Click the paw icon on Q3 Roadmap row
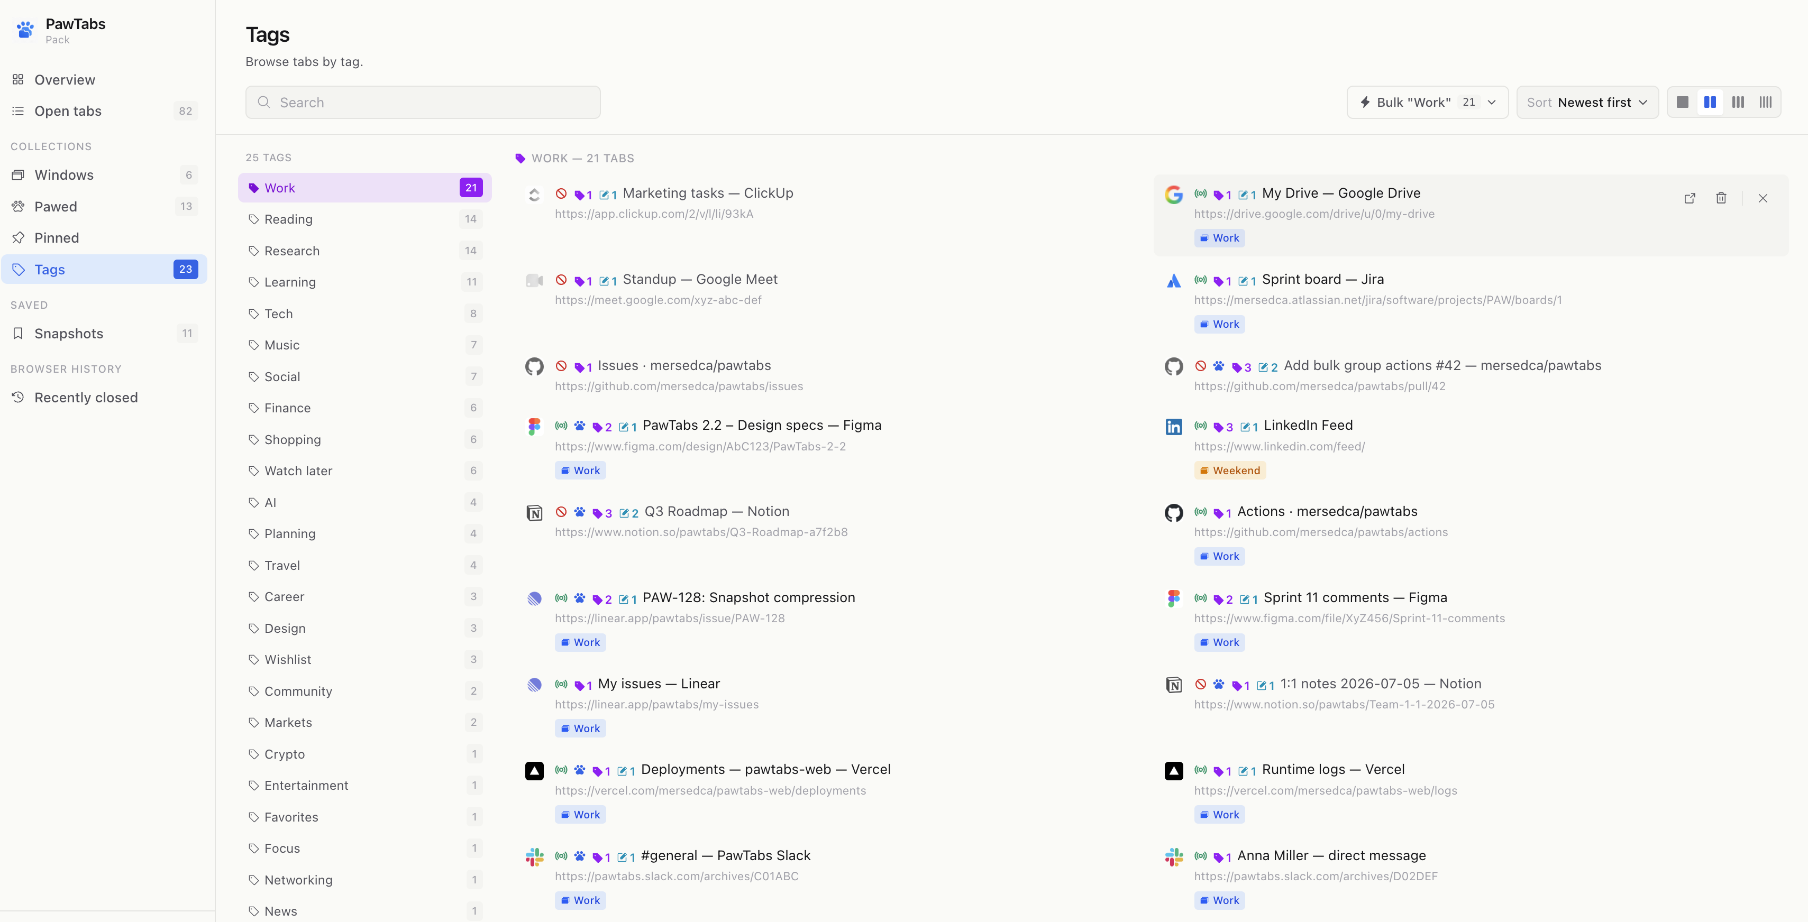Viewport: 1808px width, 922px height. coord(580,512)
